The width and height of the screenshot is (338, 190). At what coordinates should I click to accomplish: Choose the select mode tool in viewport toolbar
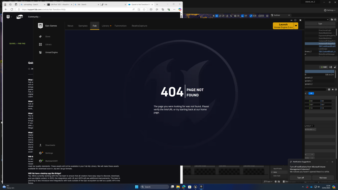point(214,16)
